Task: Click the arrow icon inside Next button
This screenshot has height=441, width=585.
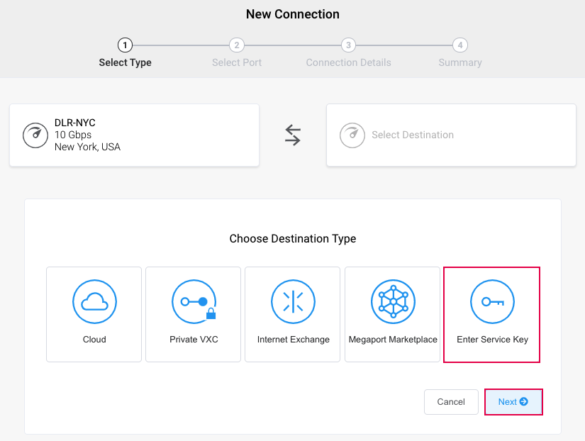Action: click(524, 401)
